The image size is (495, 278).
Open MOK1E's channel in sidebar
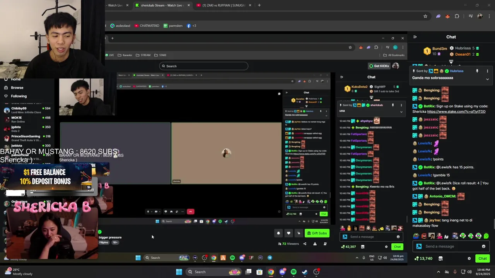point(27,119)
